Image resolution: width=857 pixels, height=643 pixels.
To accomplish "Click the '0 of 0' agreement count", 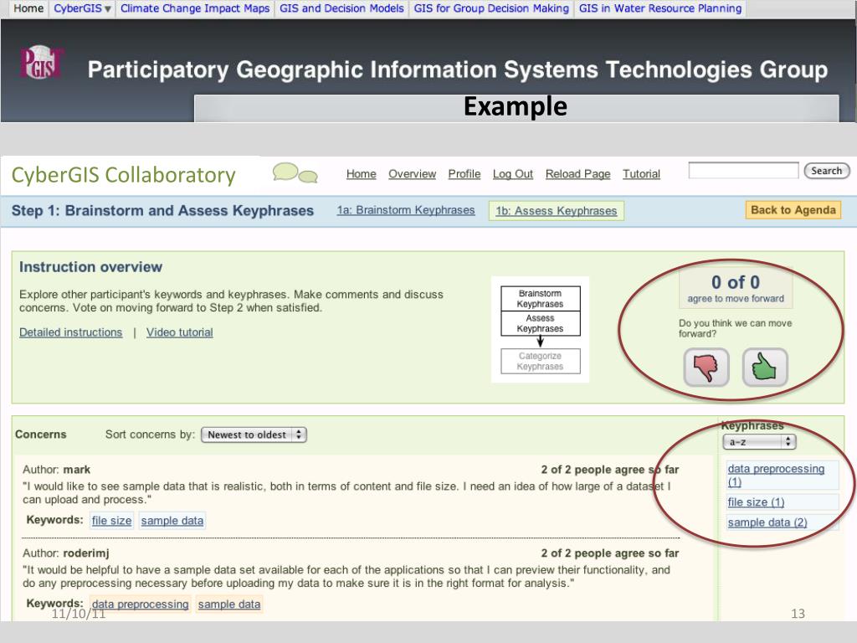I will 735,282.
